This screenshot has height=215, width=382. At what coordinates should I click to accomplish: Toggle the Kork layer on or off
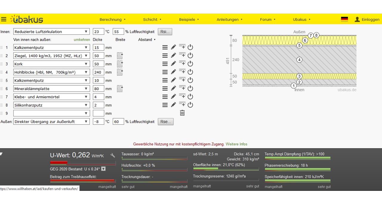[190, 64]
